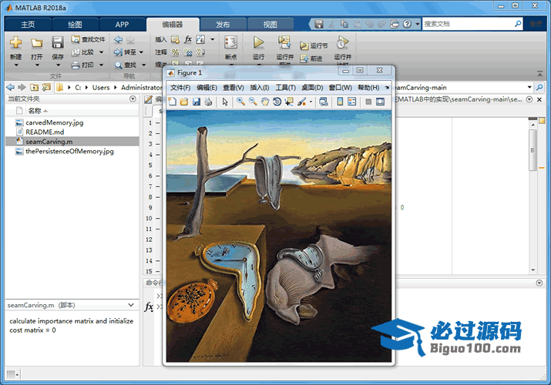The image size is (551, 385).
Task: Click the 比较 (Compare) button
Action: 83,52
